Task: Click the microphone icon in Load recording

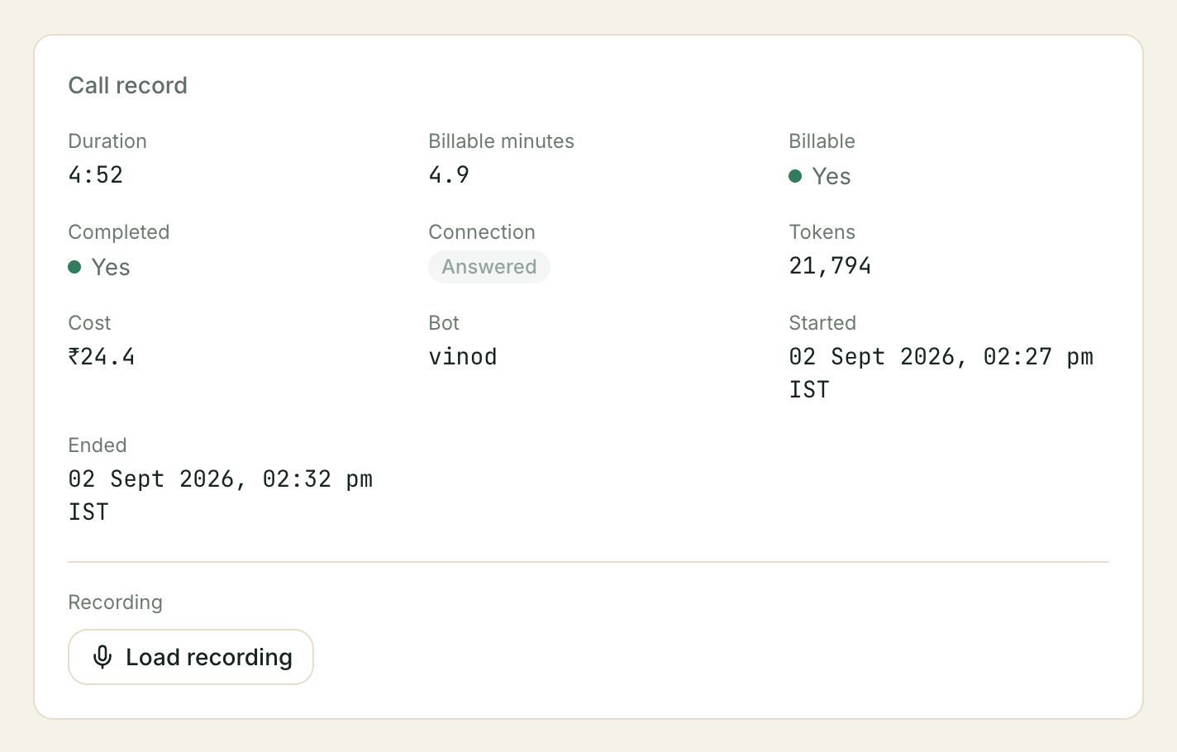Action: coord(102,657)
